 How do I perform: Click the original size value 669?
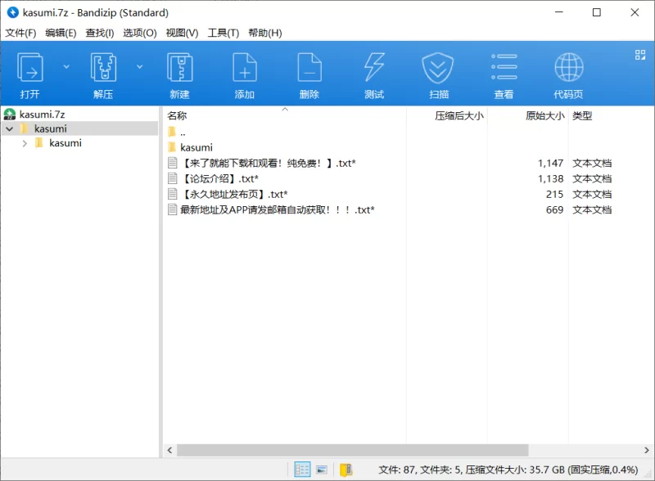(x=555, y=209)
